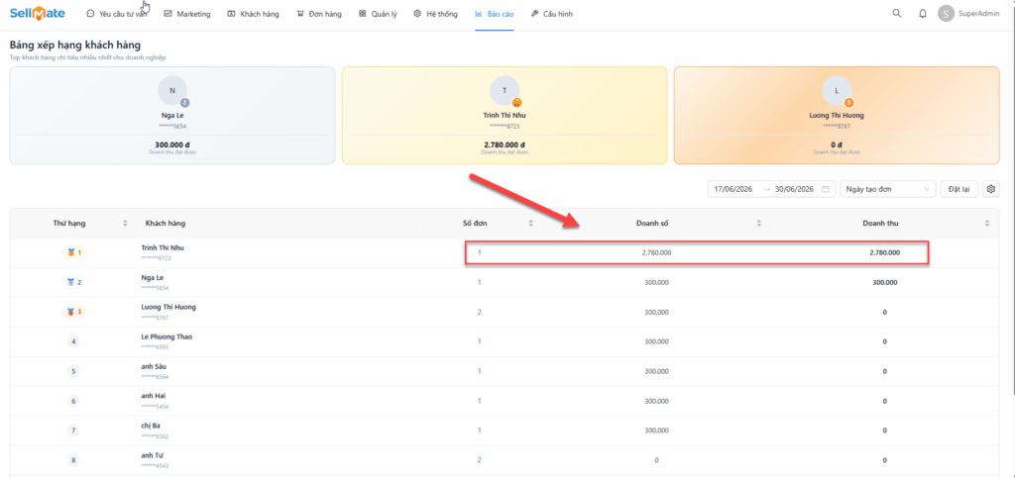Image resolution: width=1015 pixels, height=478 pixels.
Task: Open order count link for Nga Le
Action: pos(479,282)
